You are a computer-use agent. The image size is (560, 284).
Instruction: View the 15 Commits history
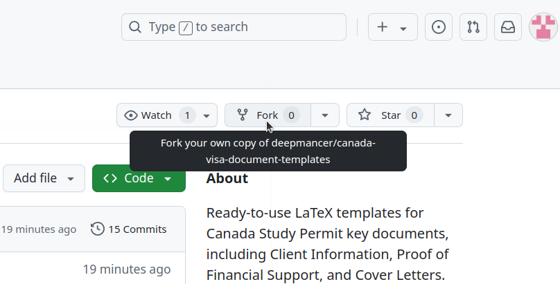129,229
